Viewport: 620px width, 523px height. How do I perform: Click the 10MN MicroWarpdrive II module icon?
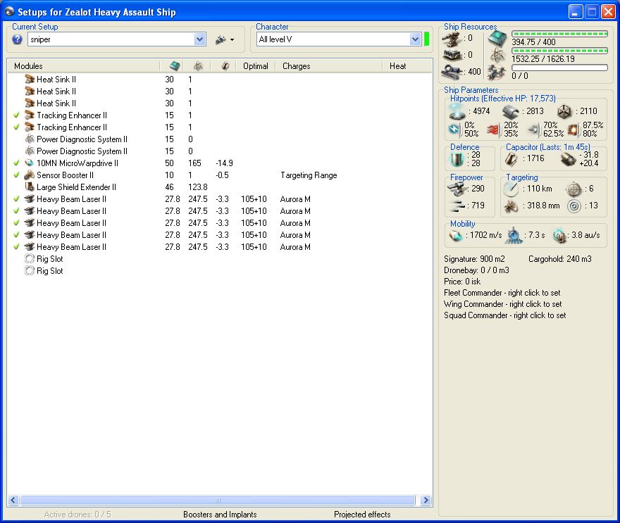click(x=30, y=163)
